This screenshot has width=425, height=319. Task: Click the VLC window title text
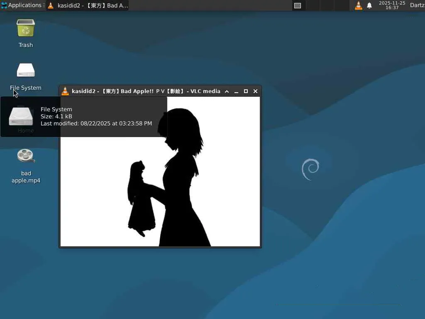(146, 91)
